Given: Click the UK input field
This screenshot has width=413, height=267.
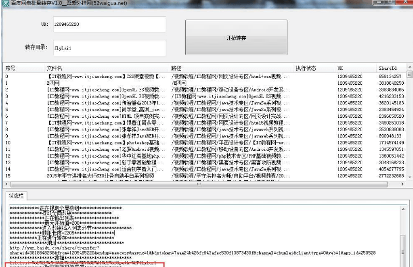Looking at the screenshot, I should click(109, 24).
